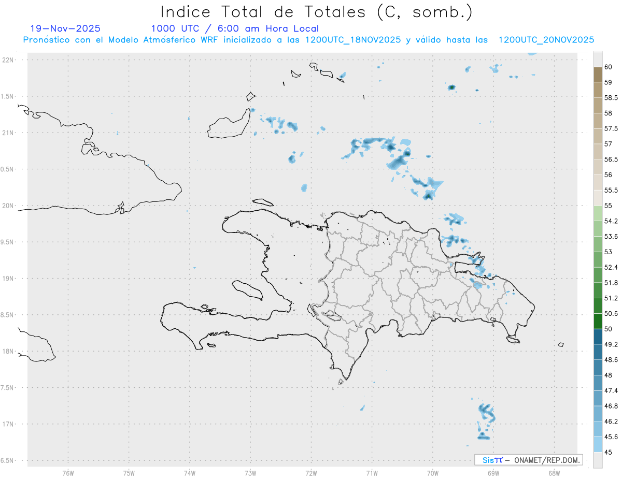Click the colorbar value label 54.2
622x480 pixels.
(611, 221)
